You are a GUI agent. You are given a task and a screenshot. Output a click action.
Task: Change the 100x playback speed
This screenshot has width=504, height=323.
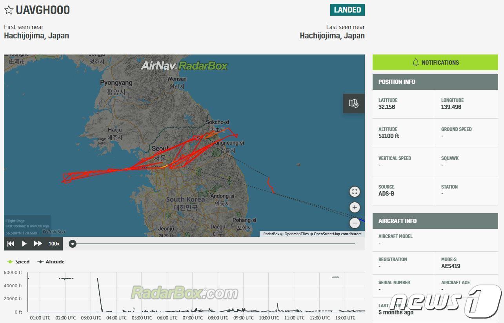coord(54,243)
